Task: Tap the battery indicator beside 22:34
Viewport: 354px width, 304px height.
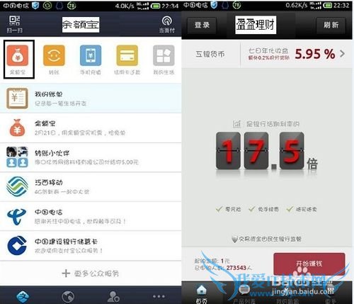Action: coord(155,6)
